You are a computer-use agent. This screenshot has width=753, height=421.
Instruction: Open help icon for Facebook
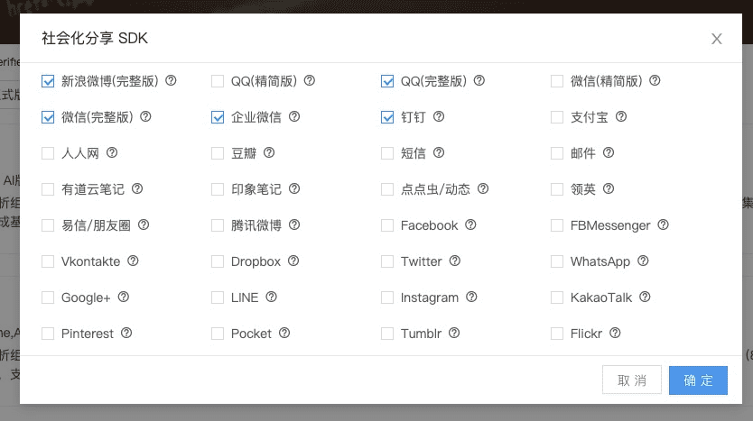point(470,224)
